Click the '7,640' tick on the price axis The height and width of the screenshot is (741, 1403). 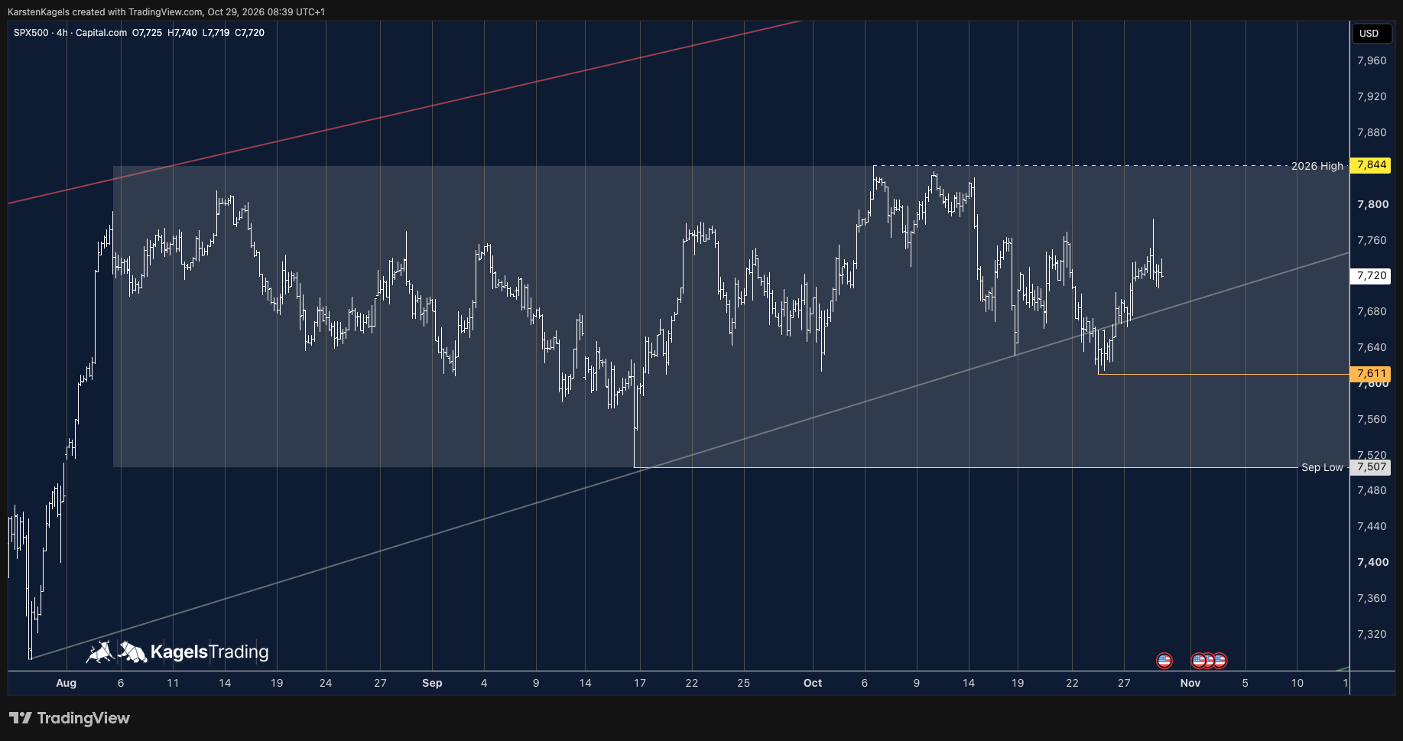[x=1372, y=347]
